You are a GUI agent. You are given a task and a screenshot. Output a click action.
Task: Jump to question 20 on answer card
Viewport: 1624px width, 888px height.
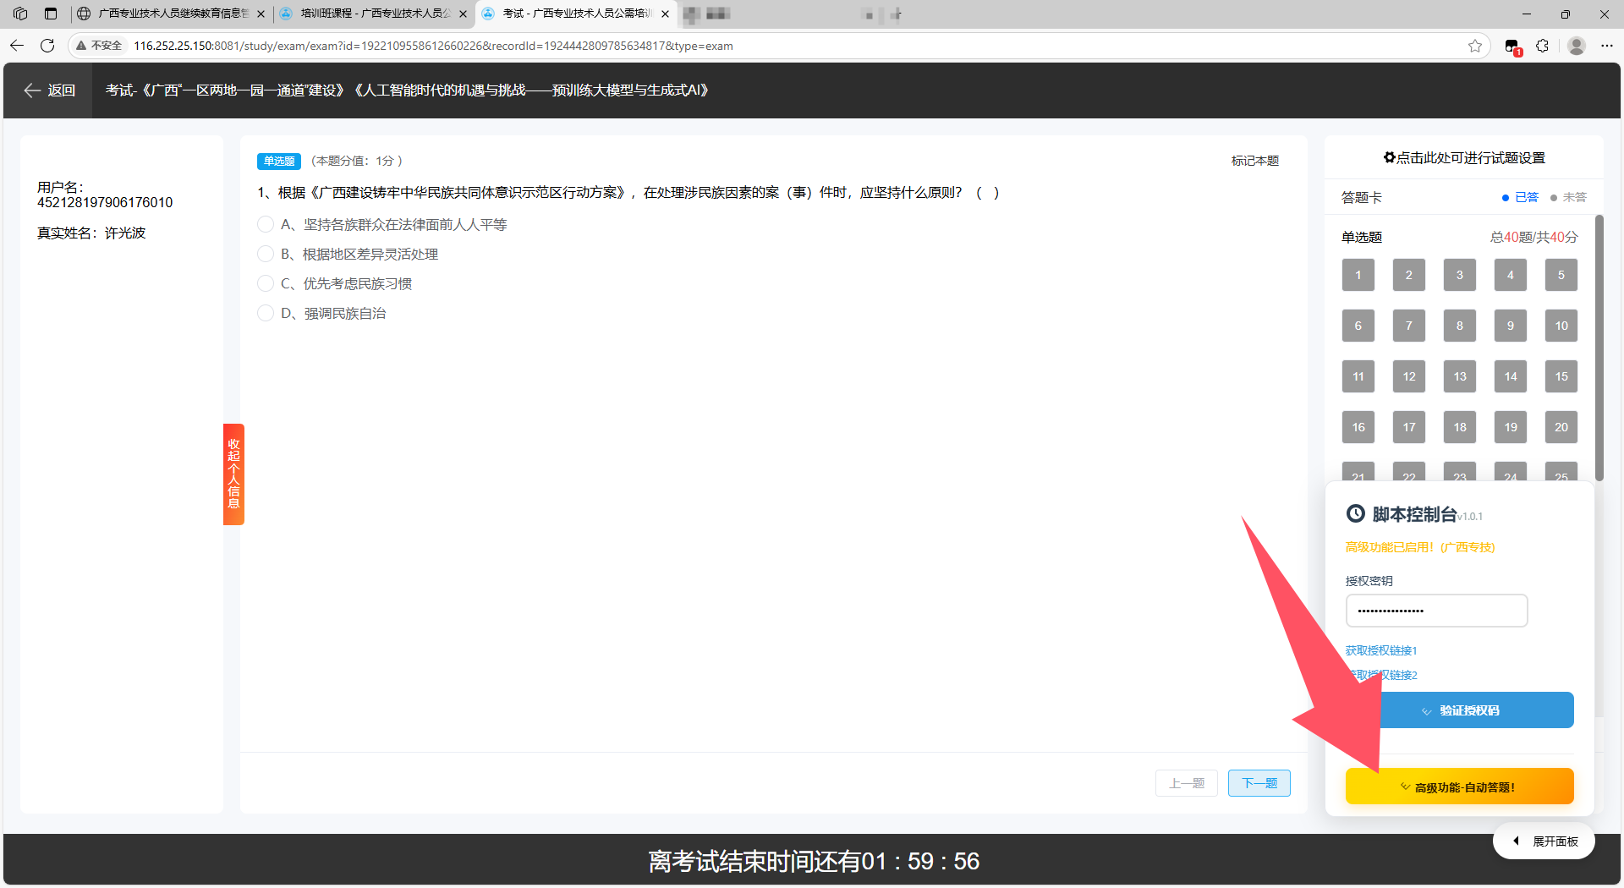(1561, 427)
